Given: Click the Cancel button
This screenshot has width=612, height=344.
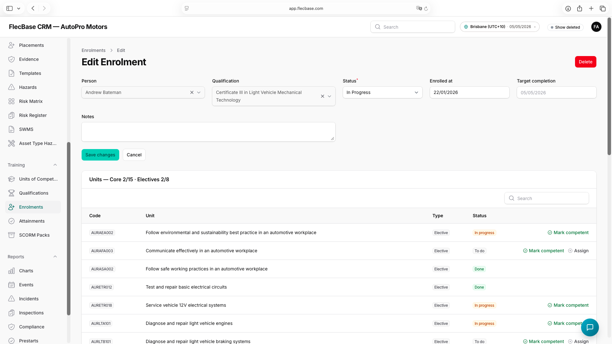Looking at the screenshot, I should coord(134,155).
